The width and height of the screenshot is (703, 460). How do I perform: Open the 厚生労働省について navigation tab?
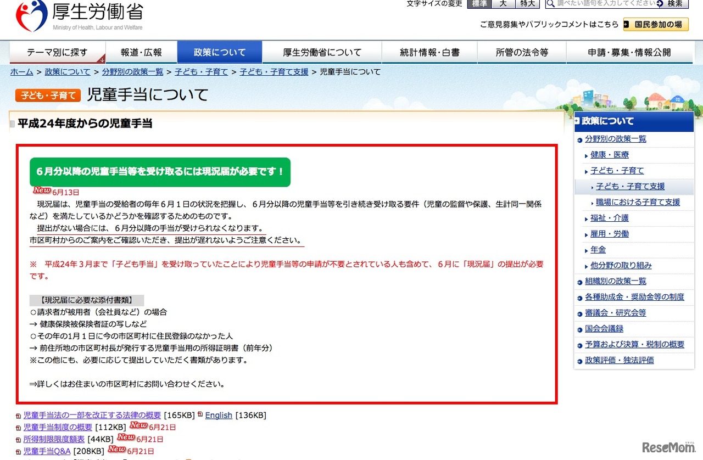pos(322,53)
